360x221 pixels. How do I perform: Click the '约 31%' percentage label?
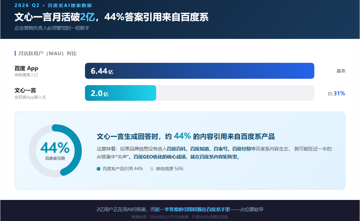tap(336, 93)
